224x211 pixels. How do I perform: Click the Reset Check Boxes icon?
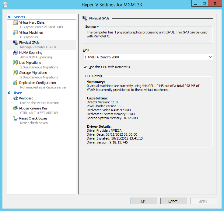[x=15, y=118]
